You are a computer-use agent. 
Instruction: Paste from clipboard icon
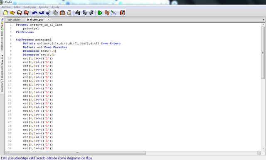(62, 13)
